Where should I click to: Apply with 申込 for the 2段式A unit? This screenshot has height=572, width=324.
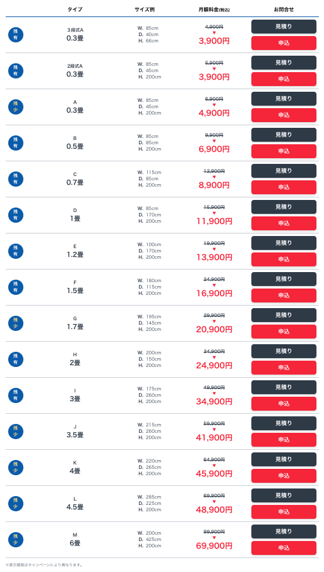coord(284,79)
